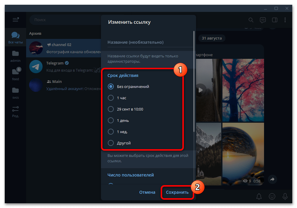Open channel comments and discussion icon

(263, 20)
